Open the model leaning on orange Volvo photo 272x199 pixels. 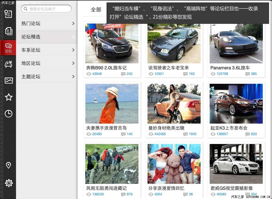[x=174, y=104]
